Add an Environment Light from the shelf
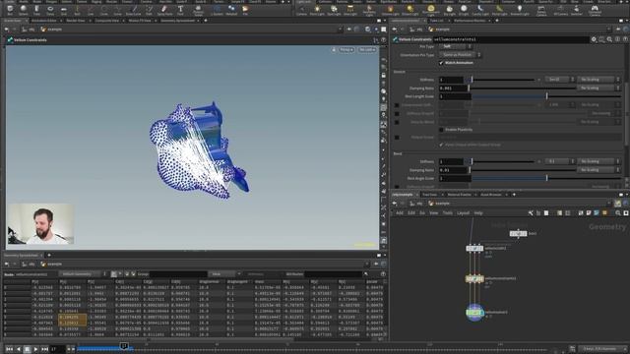This screenshot has height=354, width=630. pos(431,11)
